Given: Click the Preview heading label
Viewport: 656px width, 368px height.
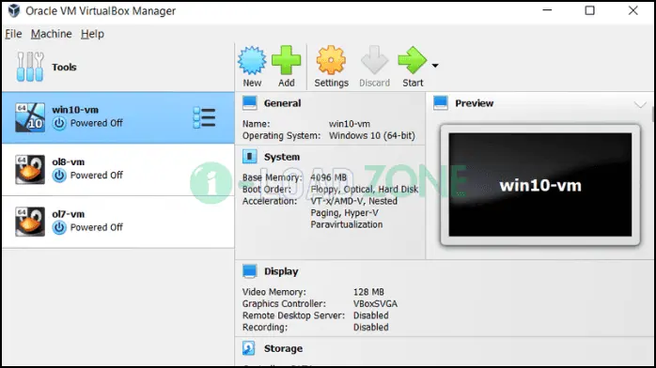Looking at the screenshot, I should (x=475, y=103).
